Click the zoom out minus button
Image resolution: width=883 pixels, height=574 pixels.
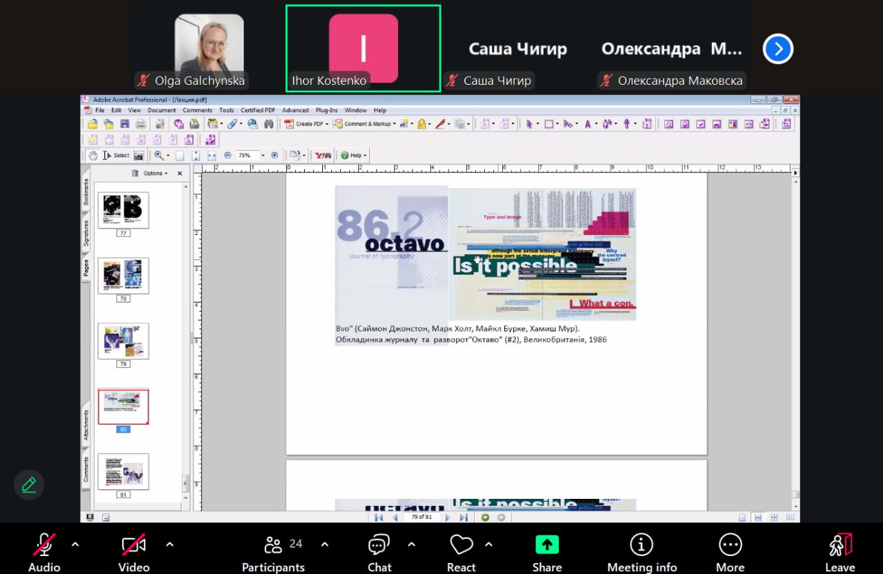(x=228, y=156)
